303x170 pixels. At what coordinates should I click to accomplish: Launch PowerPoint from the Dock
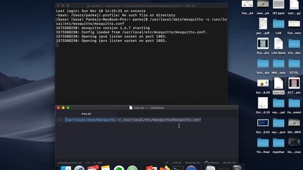pyautogui.click(x=151, y=168)
